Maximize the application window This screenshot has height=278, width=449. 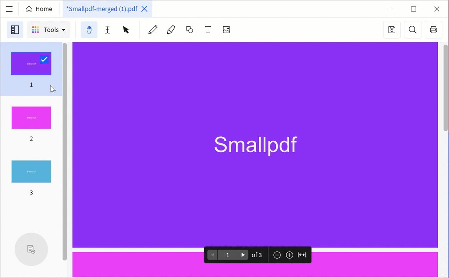414,9
